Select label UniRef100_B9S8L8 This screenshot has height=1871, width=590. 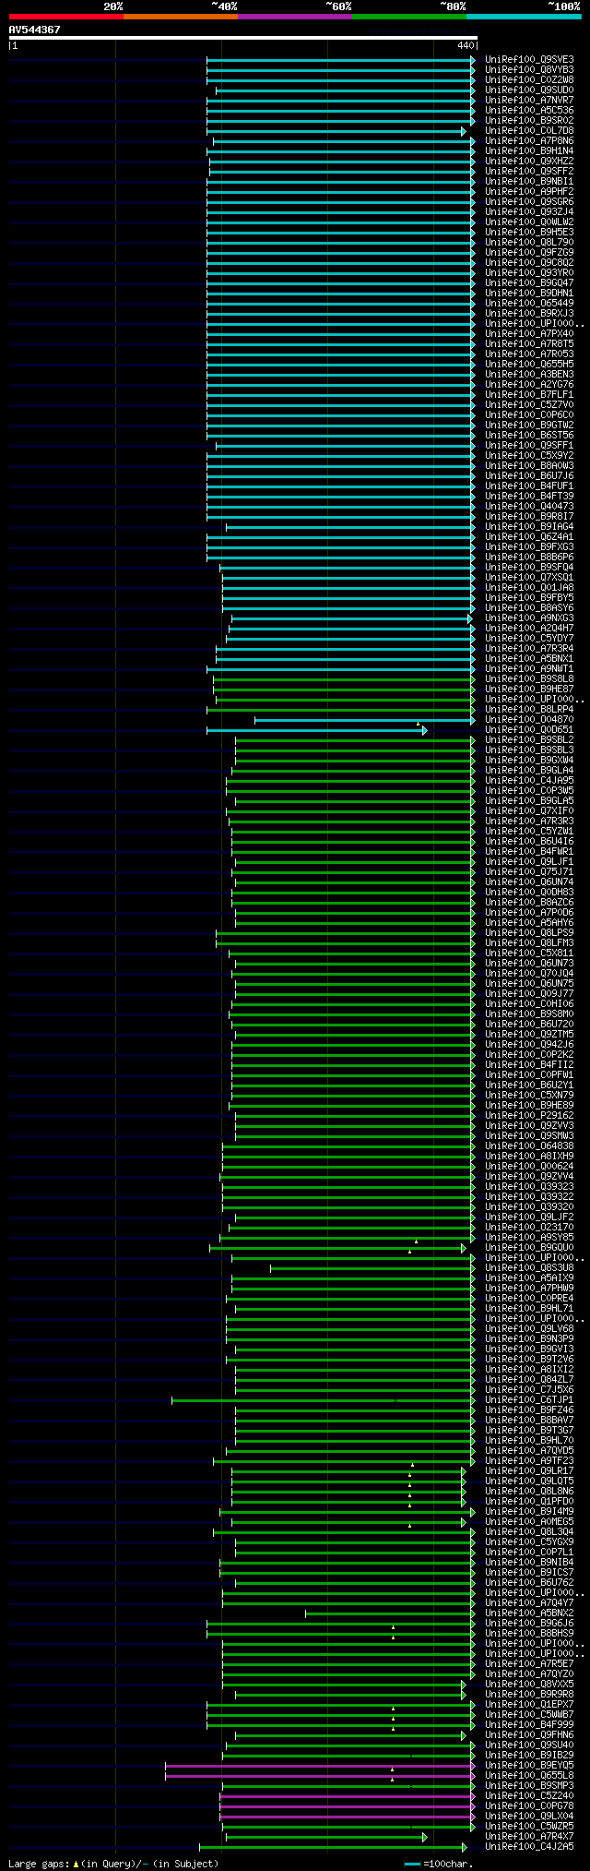[529, 678]
